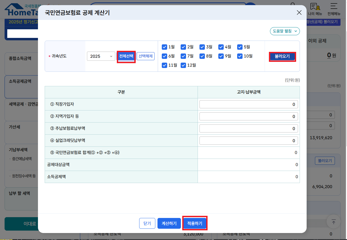Focus the ④ 실업크레딧납부액 amount field
Image resolution: width=347 pixels, height=240 pixels.
pos(249,141)
